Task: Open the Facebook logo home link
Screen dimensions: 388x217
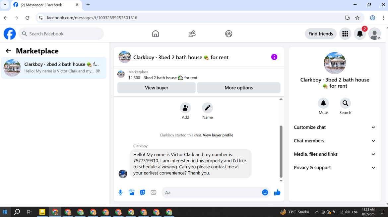Action: pos(10,33)
